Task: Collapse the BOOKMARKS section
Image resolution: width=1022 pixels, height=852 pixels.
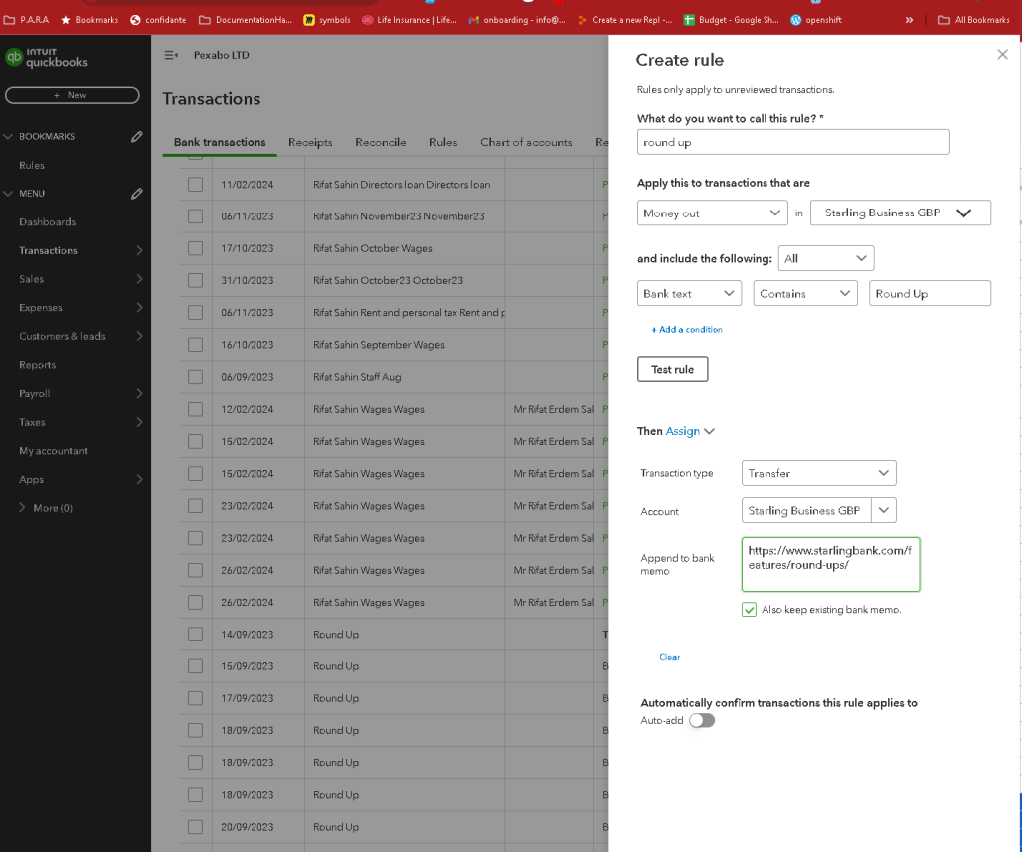Action: 8,136
